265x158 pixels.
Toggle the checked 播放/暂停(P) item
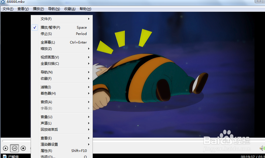(62, 28)
